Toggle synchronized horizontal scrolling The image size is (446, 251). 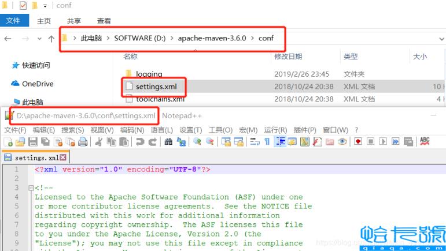[x=239, y=141]
